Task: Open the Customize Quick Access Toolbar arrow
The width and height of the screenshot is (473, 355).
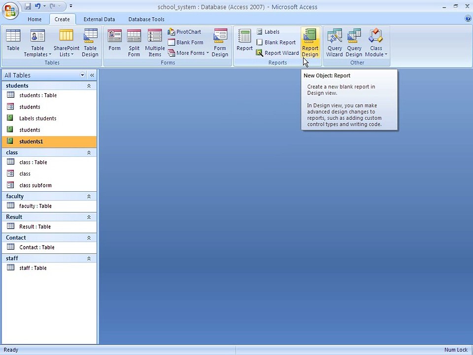Action: tap(70, 6)
